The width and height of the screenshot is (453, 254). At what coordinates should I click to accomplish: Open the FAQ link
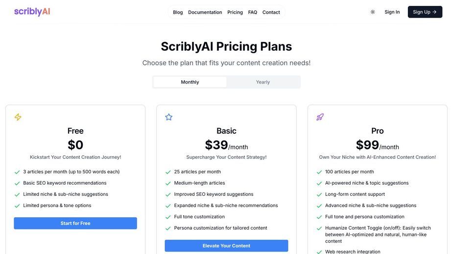pyautogui.click(x=253, y=12)
